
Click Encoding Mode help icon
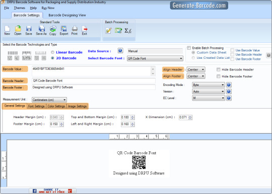click(x=229, y=85)
